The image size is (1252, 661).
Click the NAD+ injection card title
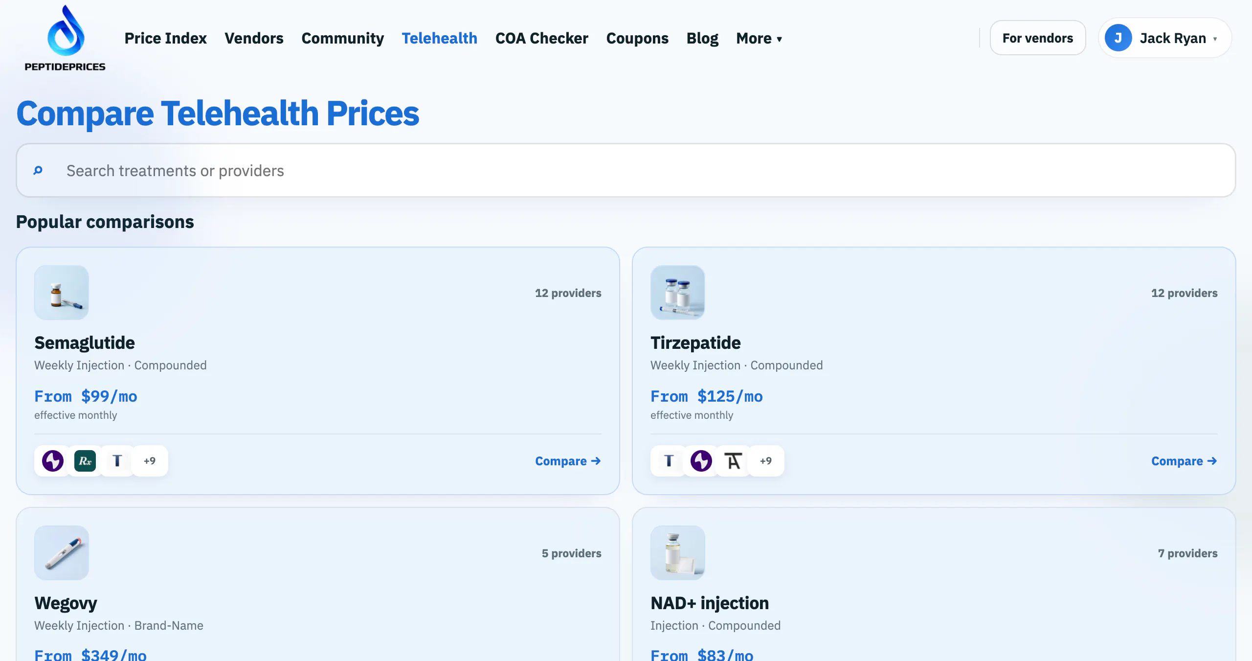click(710, 603)
